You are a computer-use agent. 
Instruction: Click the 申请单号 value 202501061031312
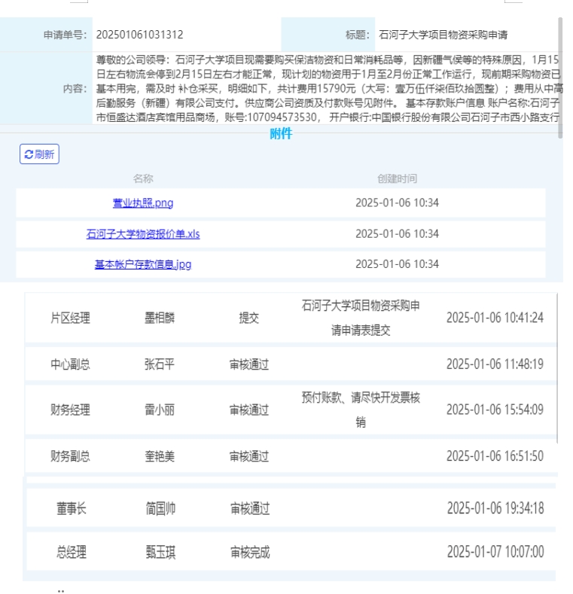coord(139,35)
